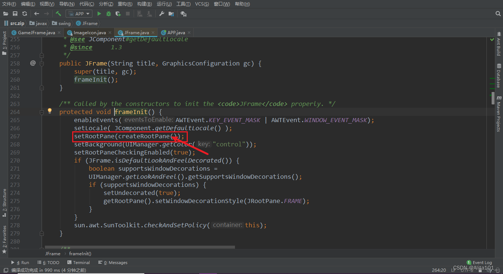Open the 运行(U) menu
Screen dimensions: 503x274
(x=164, y=4)
